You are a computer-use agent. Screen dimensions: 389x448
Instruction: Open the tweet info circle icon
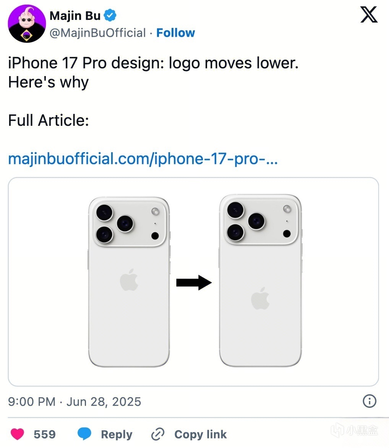click(369, 401)
